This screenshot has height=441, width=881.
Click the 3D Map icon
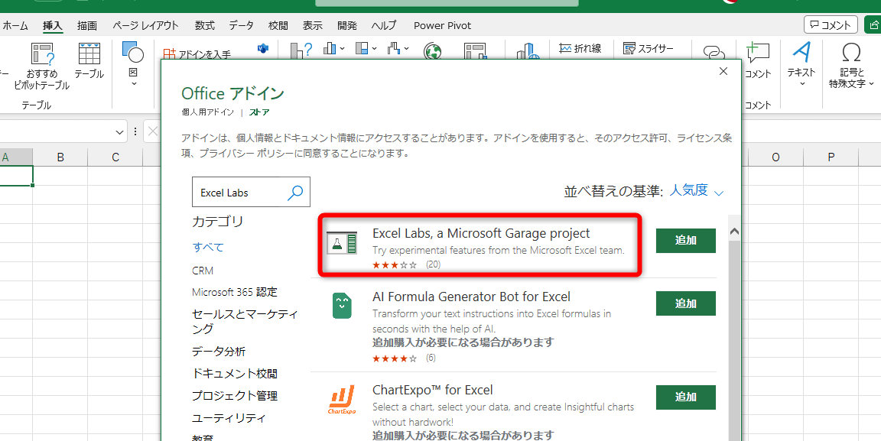(528, 52)
